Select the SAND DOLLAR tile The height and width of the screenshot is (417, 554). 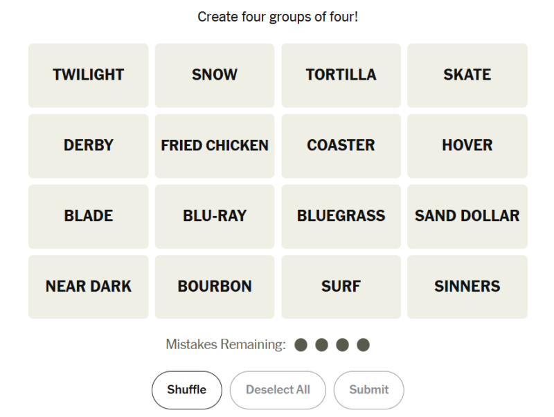(467, 216)
